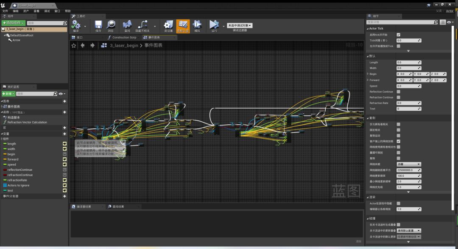
Task: Open 类设置 (Class Settings) from toolbar
Action: (168, 25)
